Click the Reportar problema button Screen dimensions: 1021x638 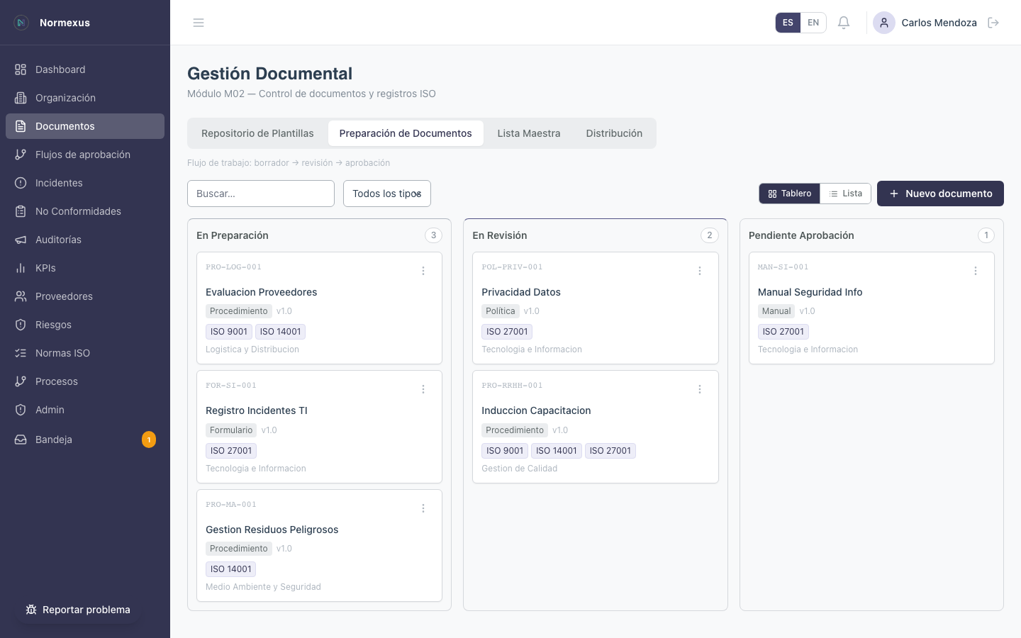[78, 610]
